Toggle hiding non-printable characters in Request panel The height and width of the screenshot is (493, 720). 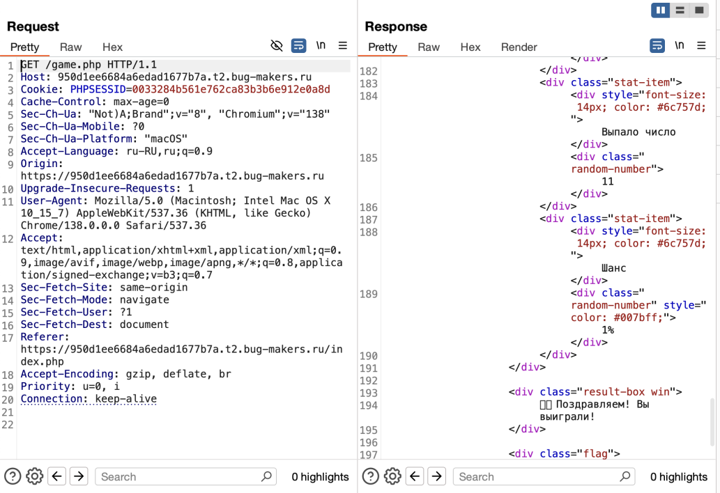277,45
